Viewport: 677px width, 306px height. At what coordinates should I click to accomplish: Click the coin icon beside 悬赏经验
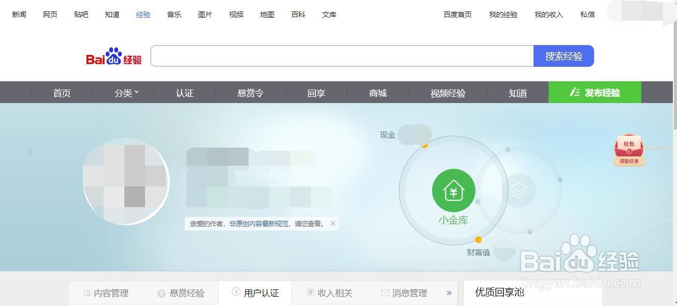[161, 293]
